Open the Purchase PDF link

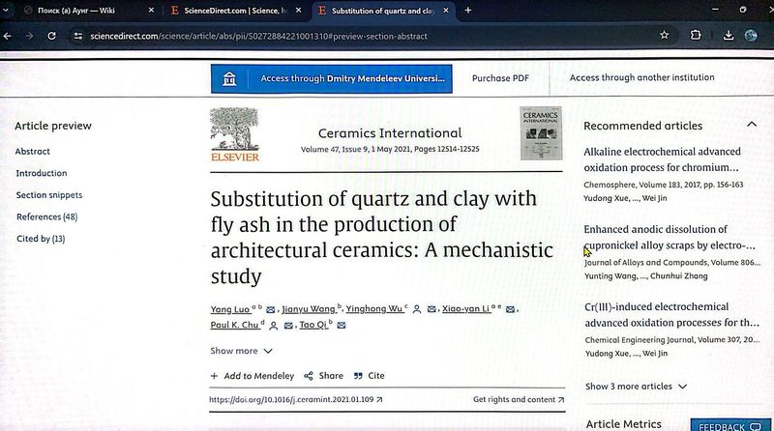(x=500, y=78)
